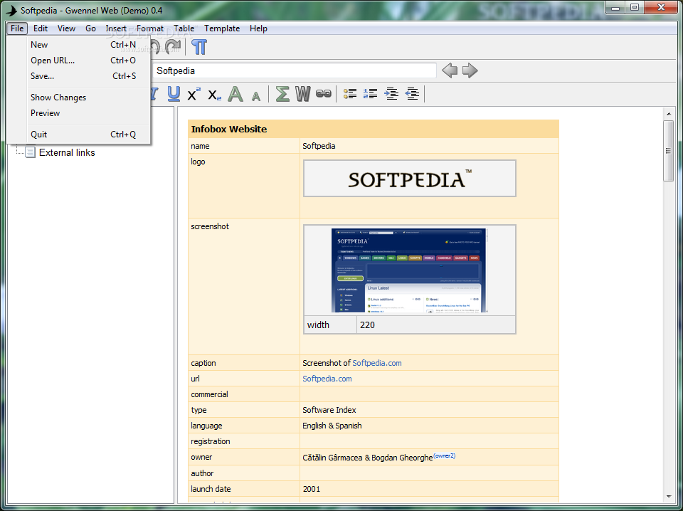Image resolution: width=683 pixels, height=511 pixels.
Task: Click the Underline formatting icon
Action: tap(174, 94)
